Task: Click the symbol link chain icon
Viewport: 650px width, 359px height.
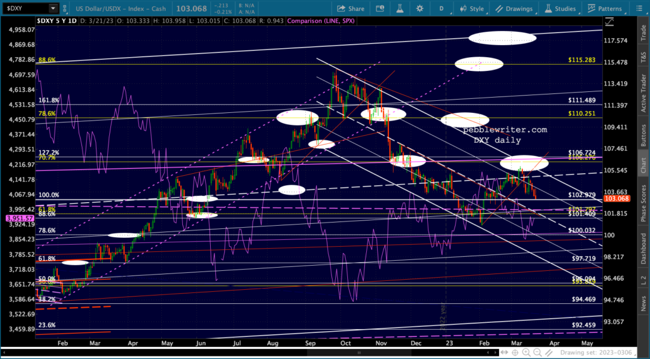Action: click(65, 8)
